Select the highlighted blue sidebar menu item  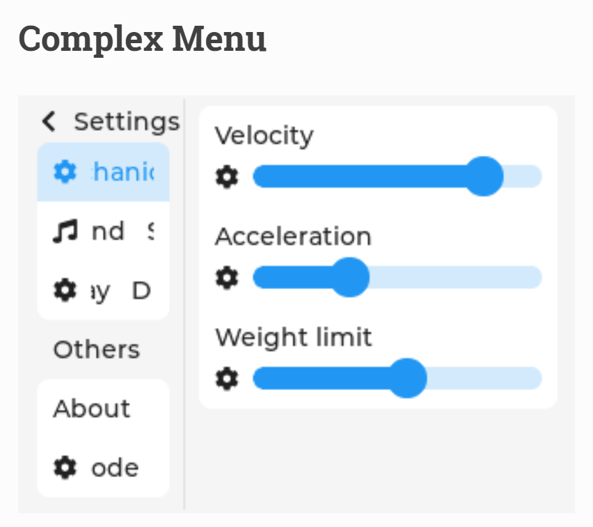(103, 172)
